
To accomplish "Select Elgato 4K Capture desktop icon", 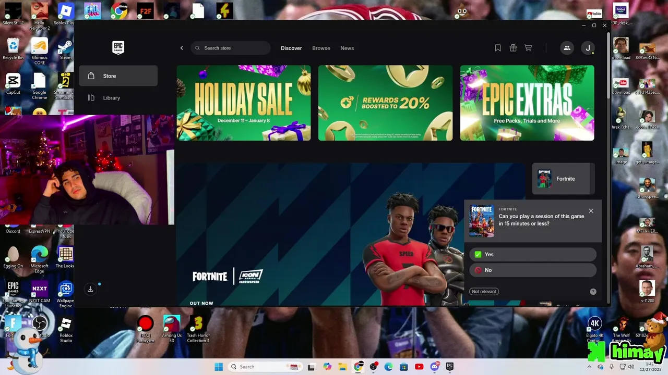I will pos(594,329).
